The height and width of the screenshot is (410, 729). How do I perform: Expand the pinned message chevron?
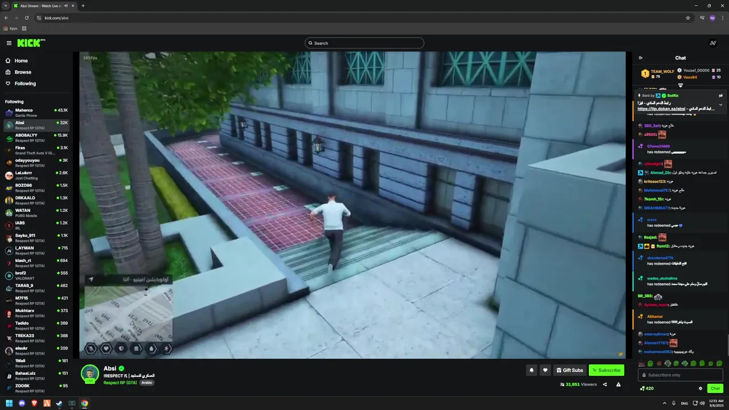720,105
